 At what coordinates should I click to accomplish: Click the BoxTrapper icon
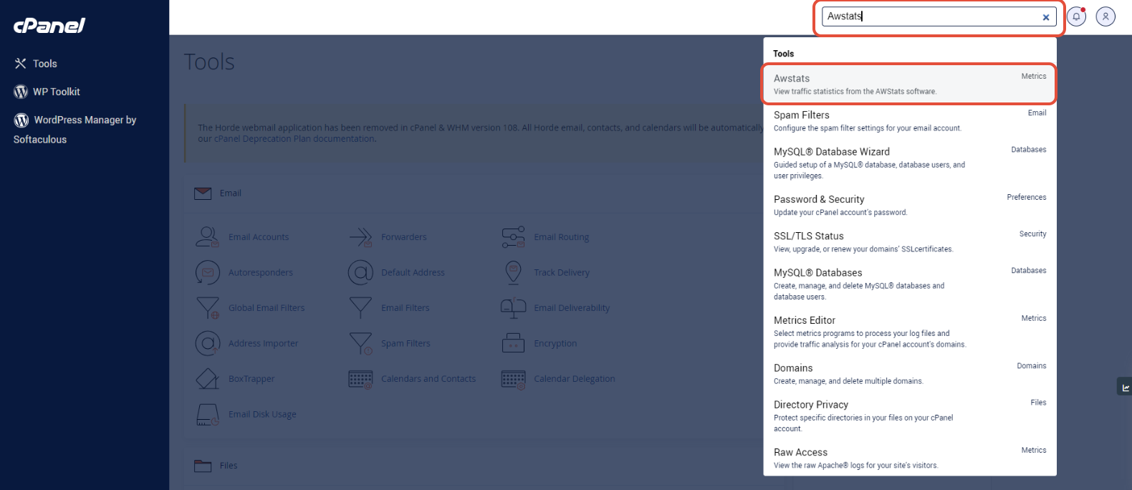click(x=207, y=379)
